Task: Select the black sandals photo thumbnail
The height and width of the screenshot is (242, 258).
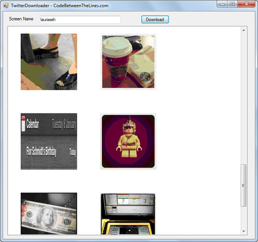Action: click(x=49, y=62)
